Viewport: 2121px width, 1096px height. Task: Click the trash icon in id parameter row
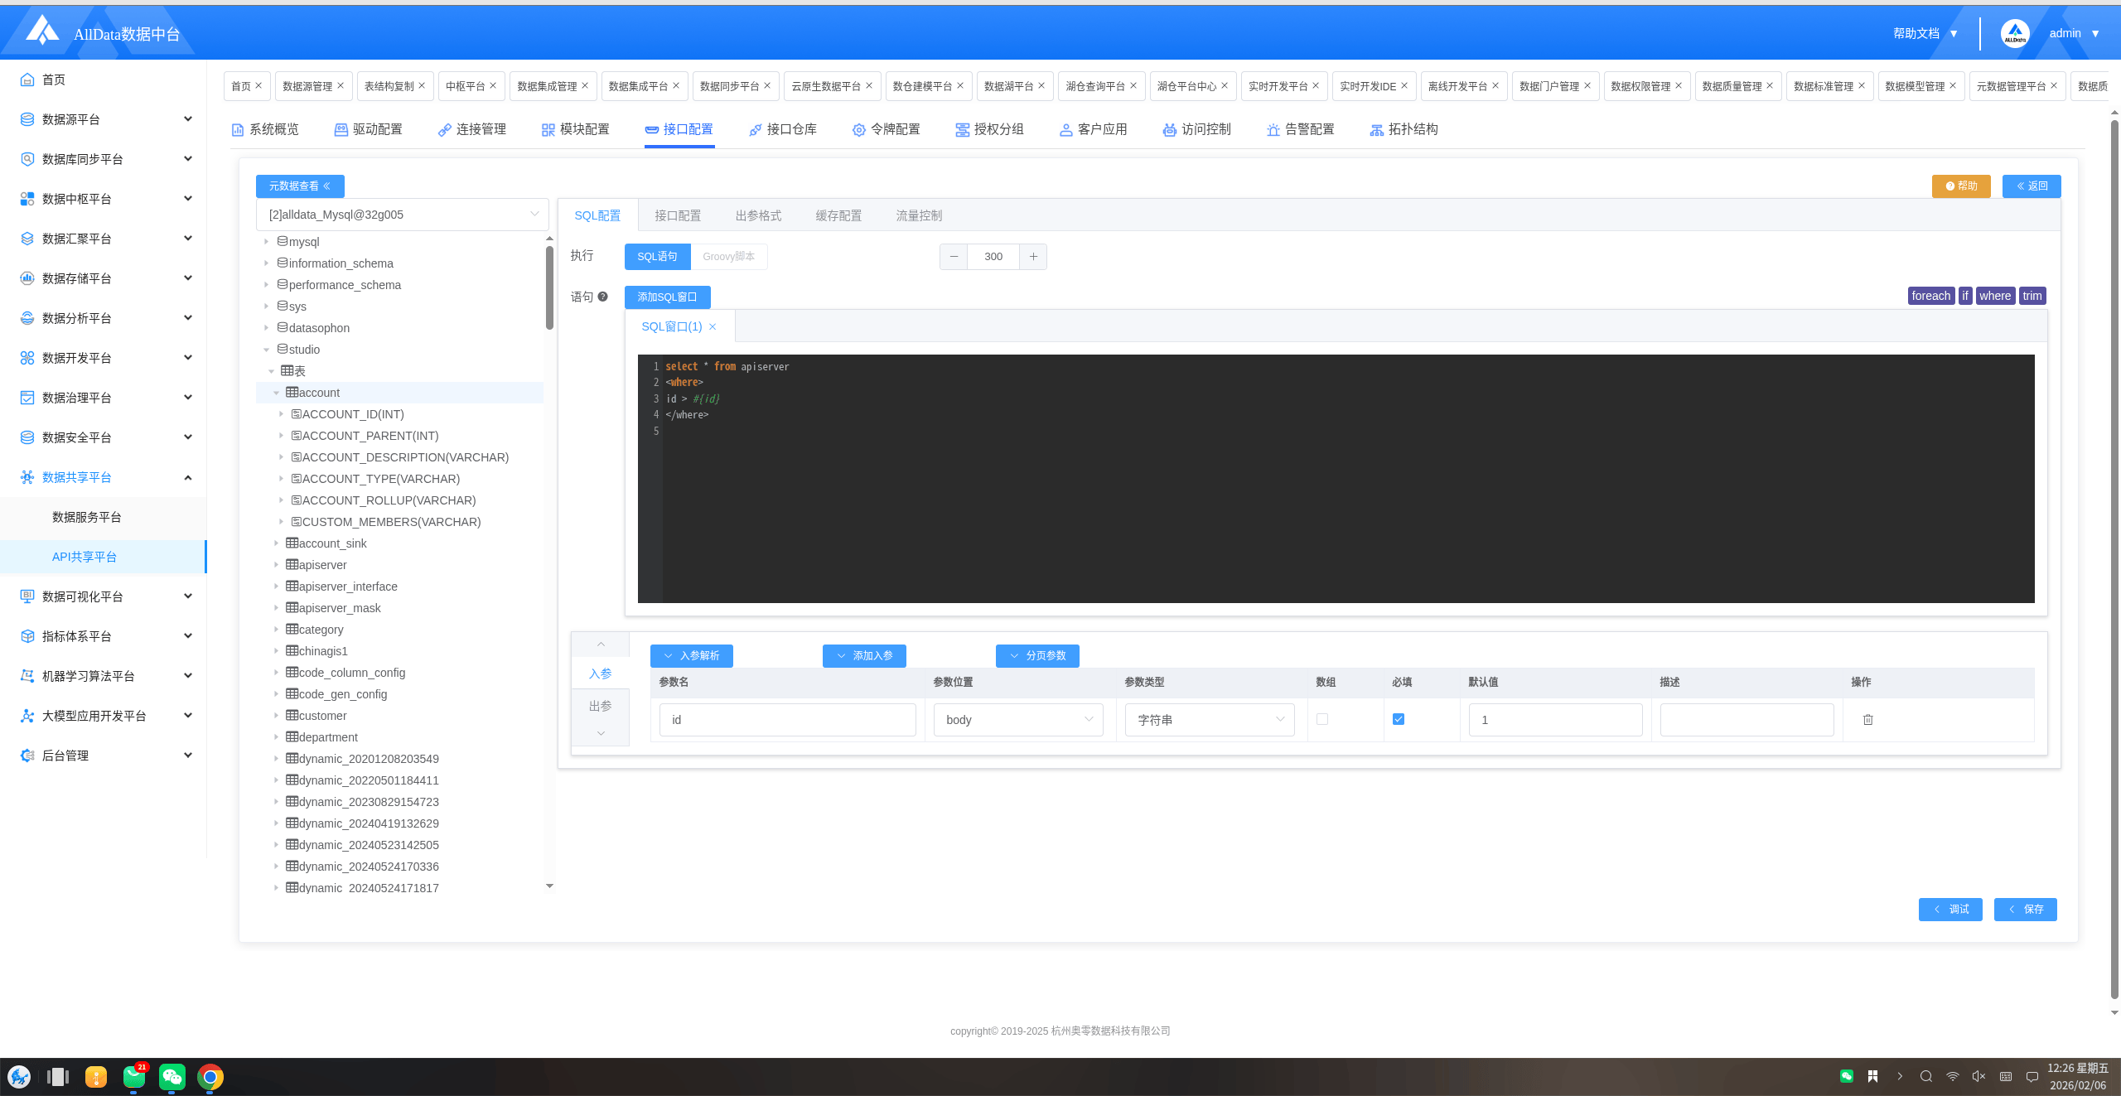[x=1867, y=720]
